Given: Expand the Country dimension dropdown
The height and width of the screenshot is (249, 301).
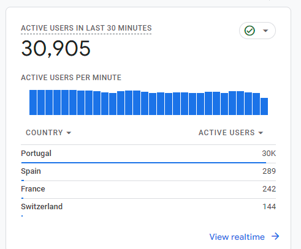Looking at the screenshot, I should tap(48, 133).
